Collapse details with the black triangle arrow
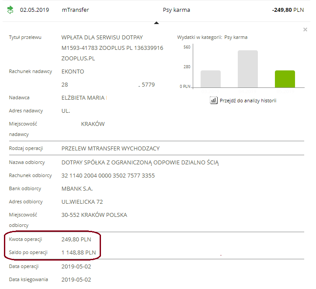Image resolution: width=316 pixels, height=289 pixels. pos(156,23)
